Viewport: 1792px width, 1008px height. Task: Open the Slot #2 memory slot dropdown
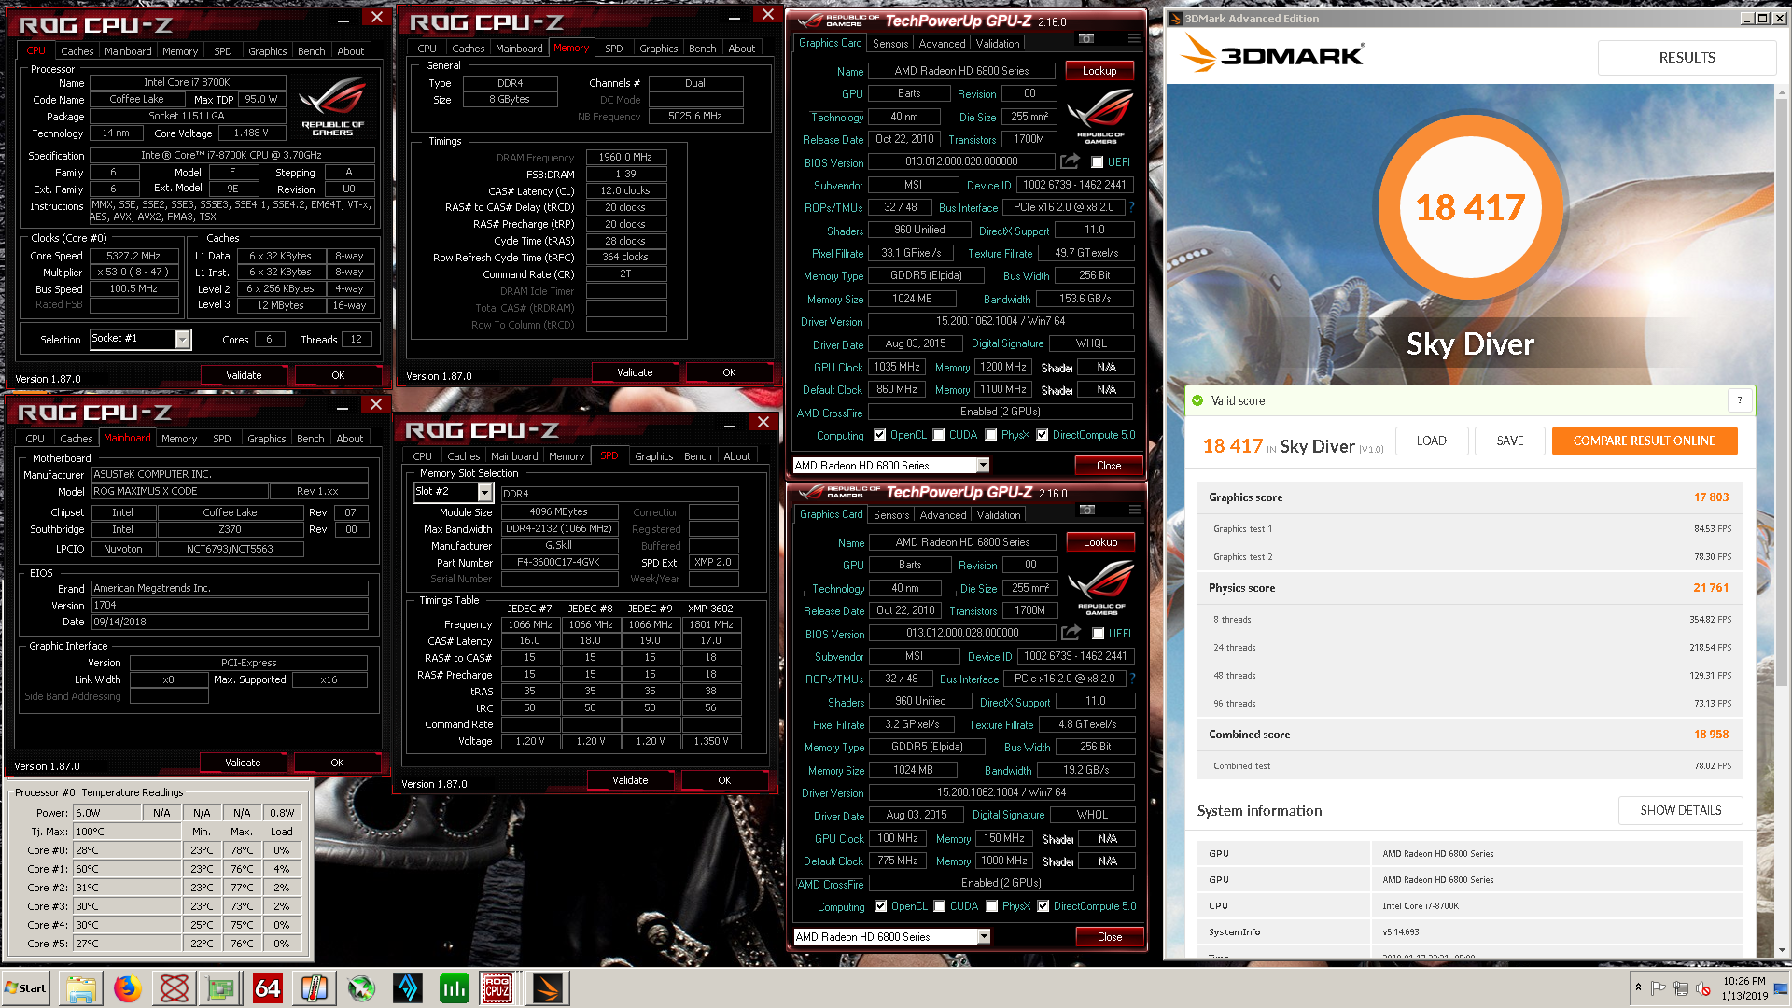point(484,492)
